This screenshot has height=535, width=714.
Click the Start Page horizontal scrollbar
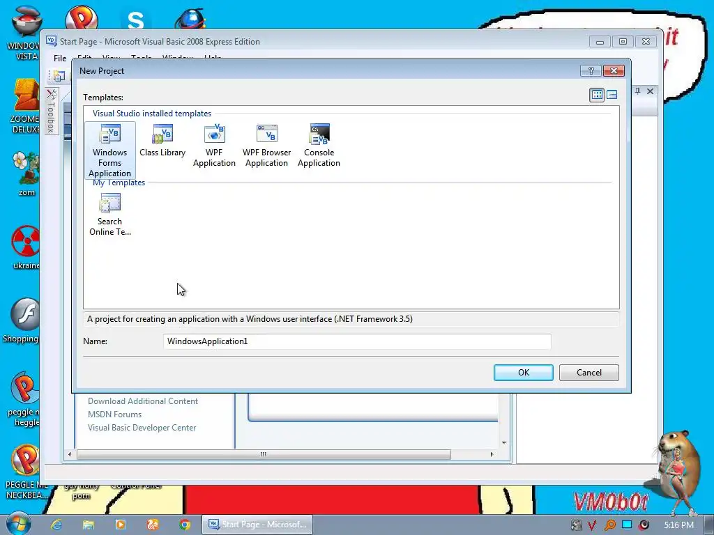[x=264, y=454]
